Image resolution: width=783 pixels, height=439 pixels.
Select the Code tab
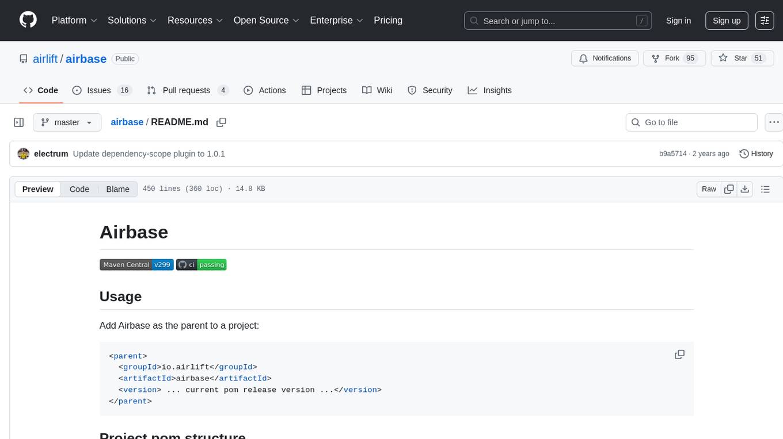pyautogui.click(x=41, y=90)
